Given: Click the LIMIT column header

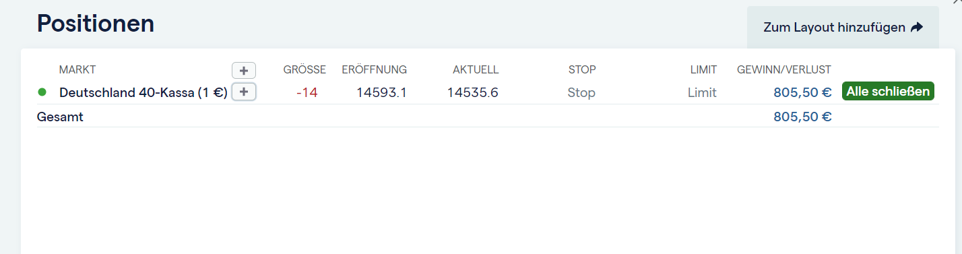Looking at the screenshot, I should 704,69.
